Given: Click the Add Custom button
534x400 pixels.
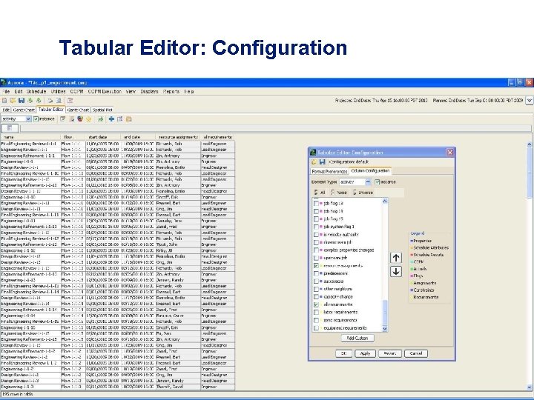Looking at the screenshot, I should (x=357, y=338).
